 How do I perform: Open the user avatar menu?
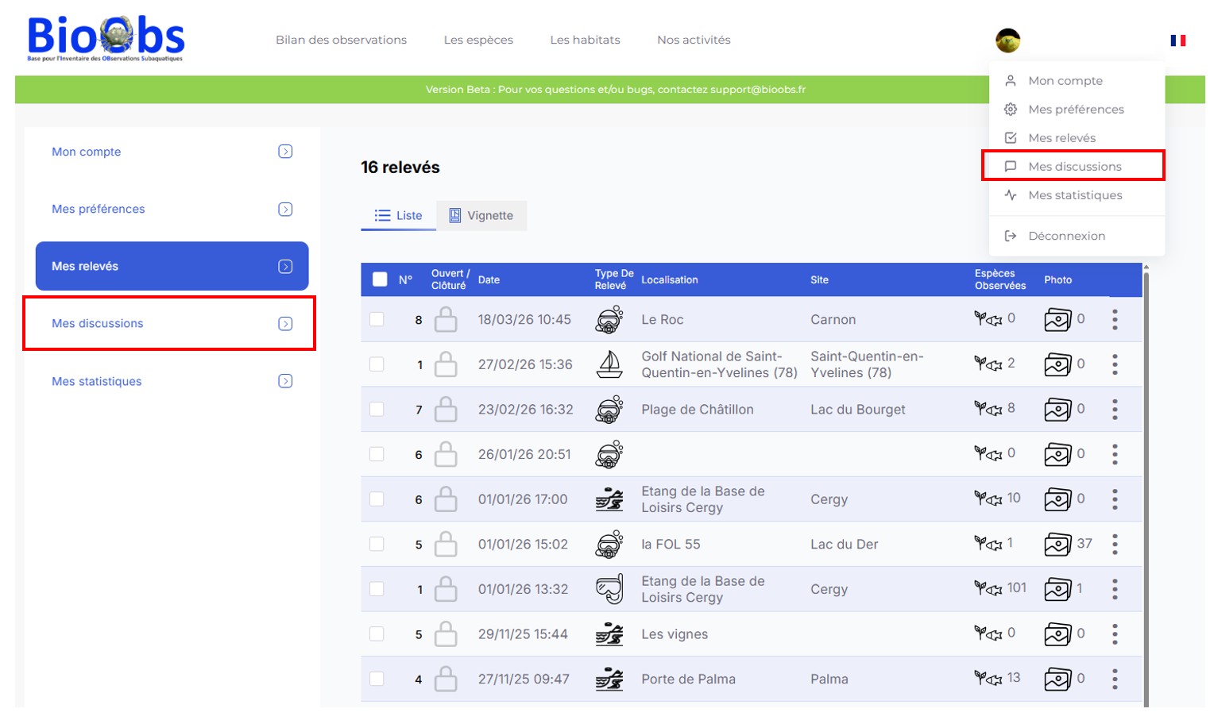(1007, 40)
